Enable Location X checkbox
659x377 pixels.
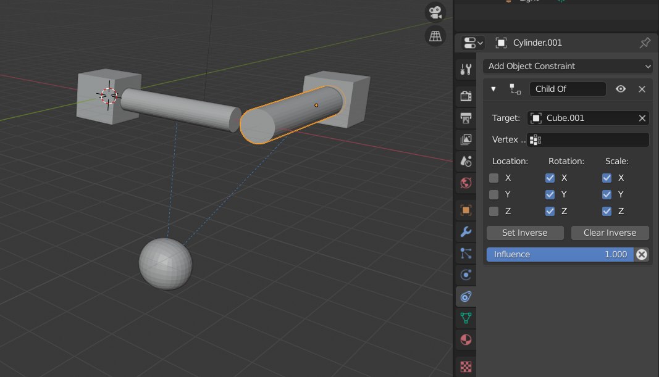pyautogui.click(x=494, y=178)
